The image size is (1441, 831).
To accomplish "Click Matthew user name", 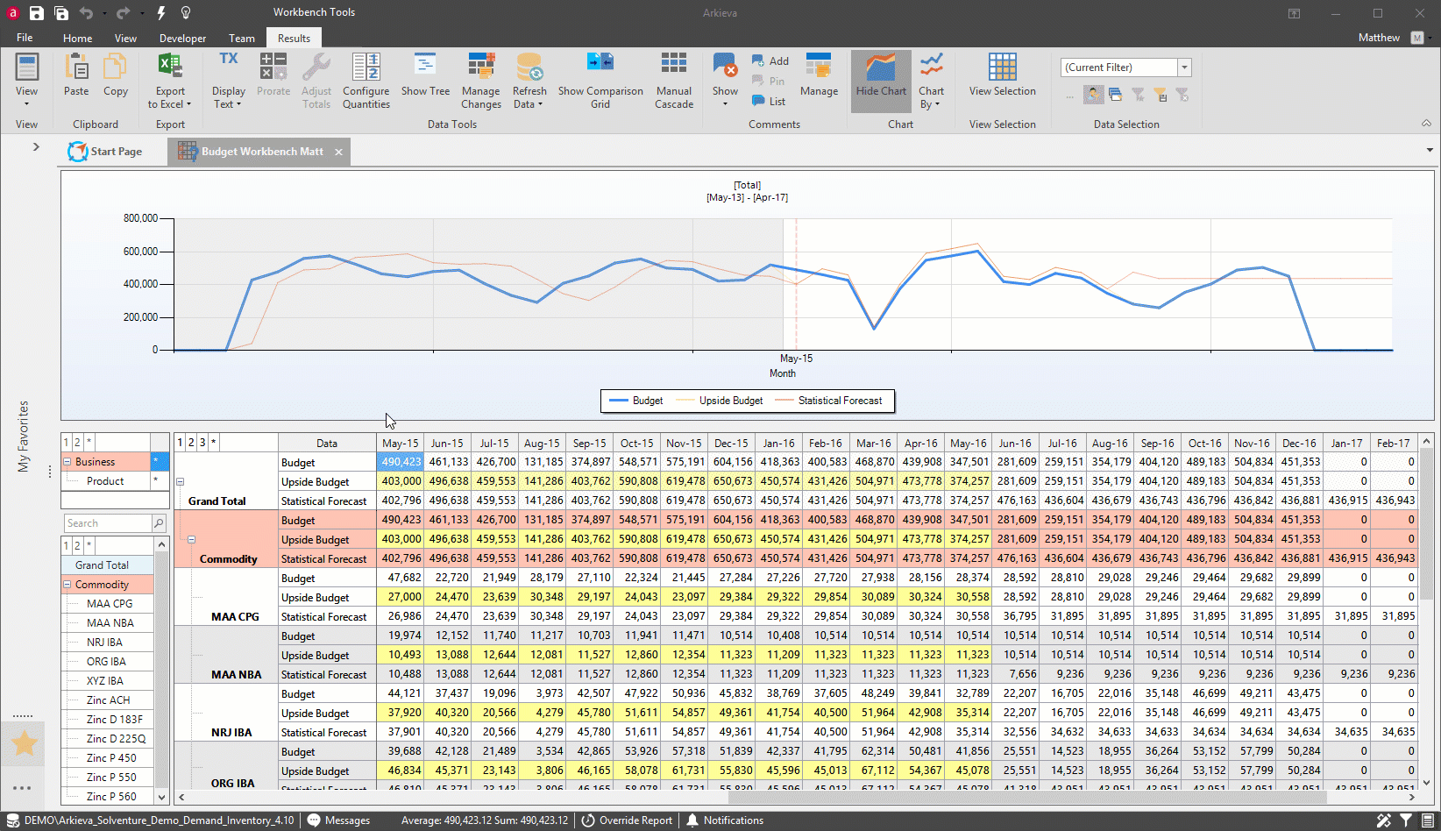I will [x=1379, y=38].
